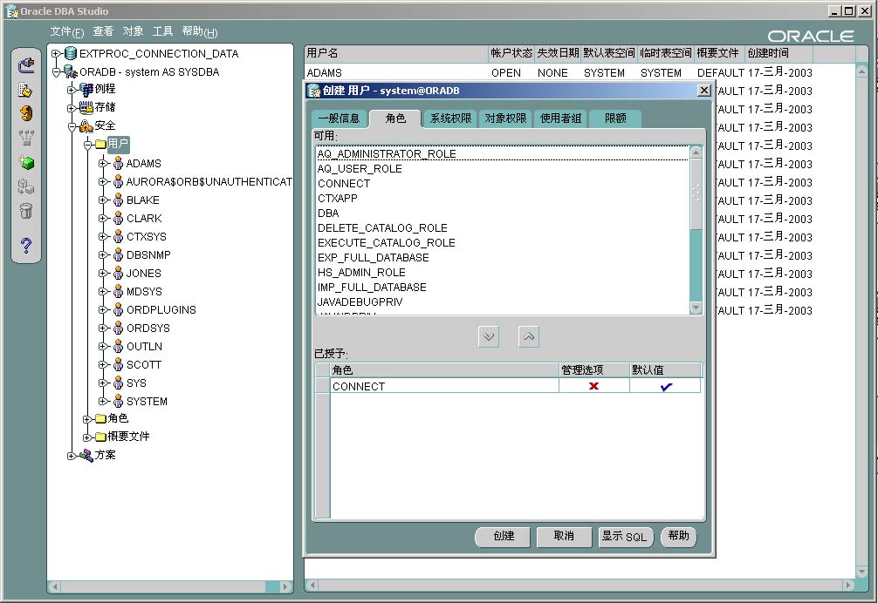Click the 存储 storage icon in tree
Image resolution: width=878 pixels, height=603 pixels.
tap(86, 106)
